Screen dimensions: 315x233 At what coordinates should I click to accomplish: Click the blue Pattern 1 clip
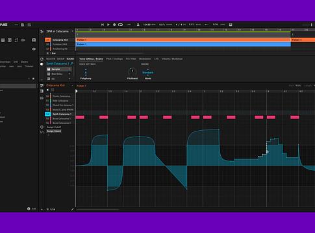(183, 44)
